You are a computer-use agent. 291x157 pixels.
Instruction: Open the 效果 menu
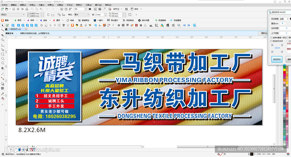[50, 5]
